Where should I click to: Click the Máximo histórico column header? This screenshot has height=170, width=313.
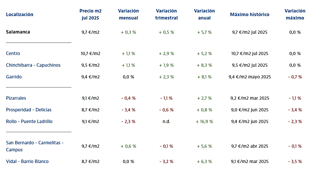[250, 15]
